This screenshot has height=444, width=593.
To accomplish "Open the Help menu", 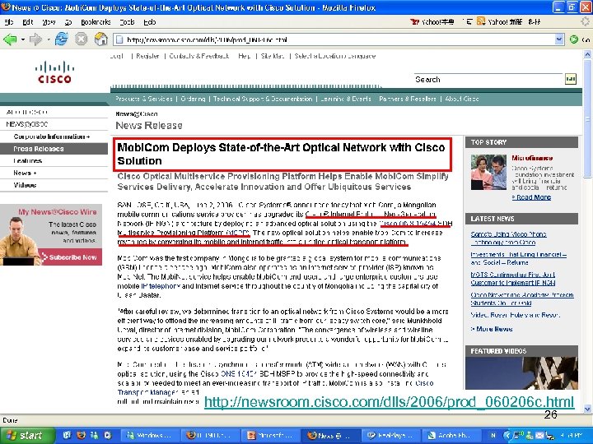I will (149, 22).
